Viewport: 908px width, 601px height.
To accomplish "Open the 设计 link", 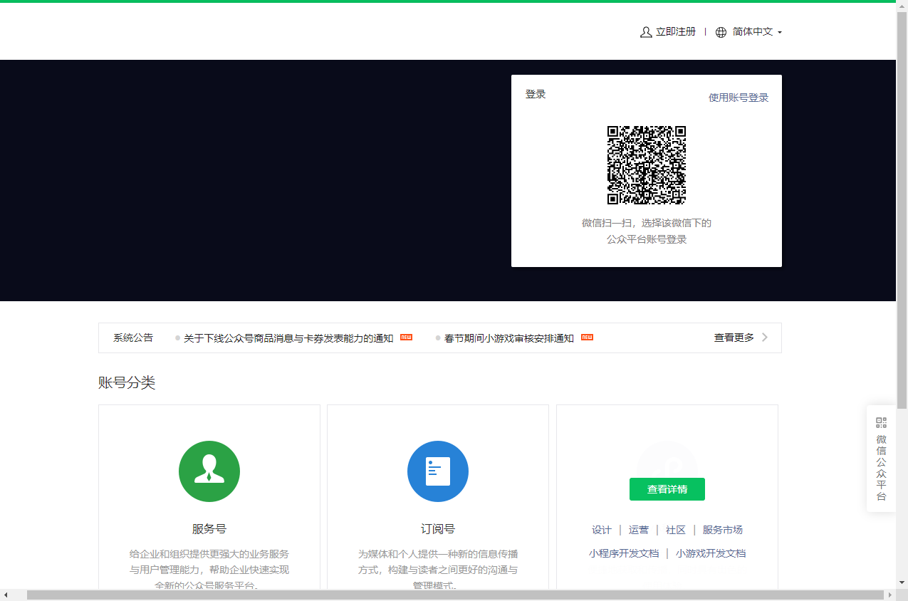I will click(602, 530).
